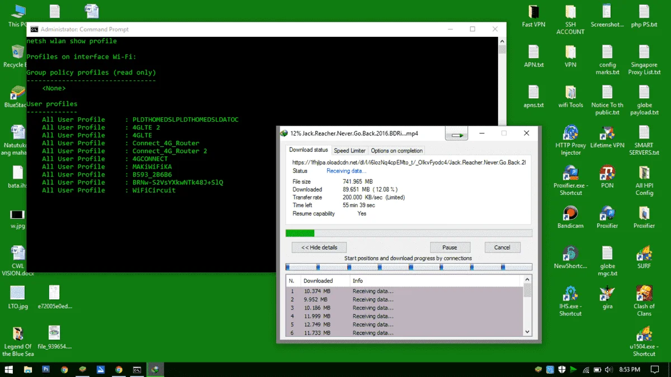The height and width of the screenshot is (377, 671).
Task: Click the connections progress segments bar
Action: click(409, 267)
